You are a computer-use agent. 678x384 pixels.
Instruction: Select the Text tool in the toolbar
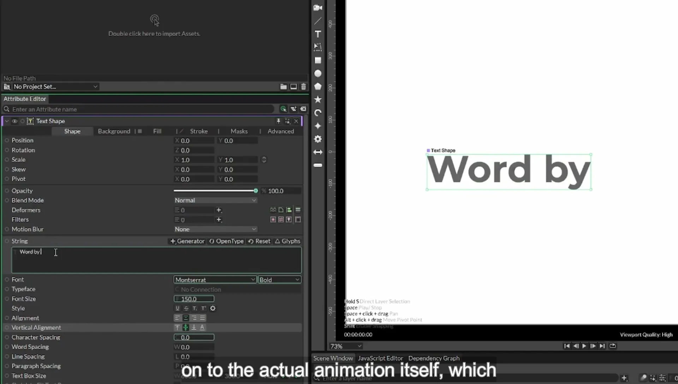[x=318, y=34]
